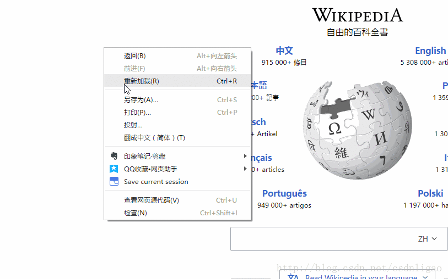Open the 中文 Wikipedia link
Screen dimensions: 448x279
[284, 51]
